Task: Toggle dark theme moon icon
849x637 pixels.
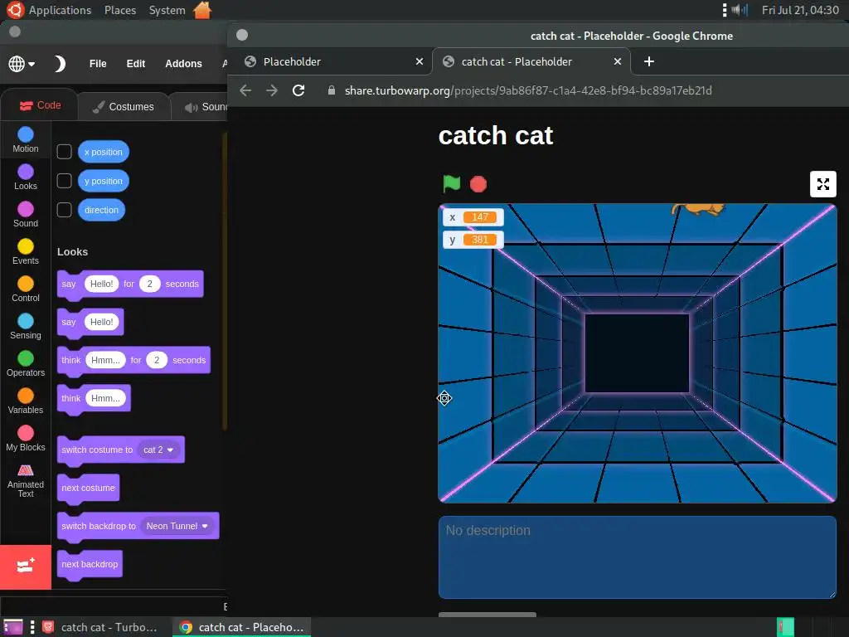Action: pos(60,63)
